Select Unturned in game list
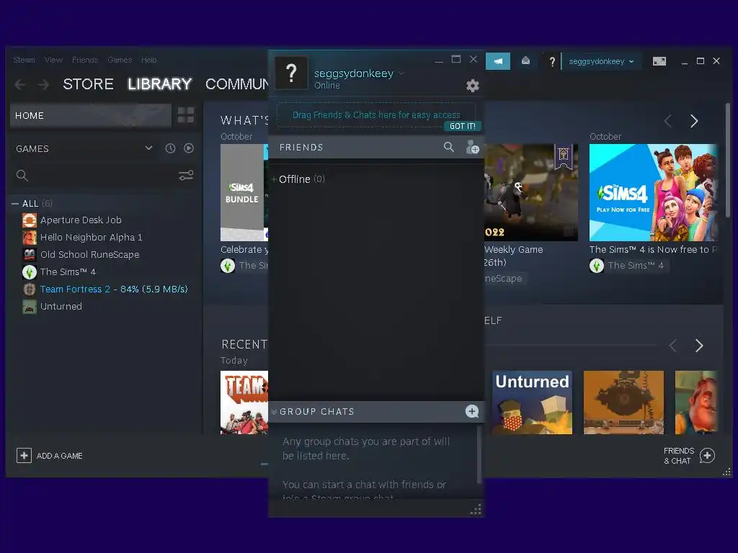This screenshot has width=738, height=553. [61, 307]
